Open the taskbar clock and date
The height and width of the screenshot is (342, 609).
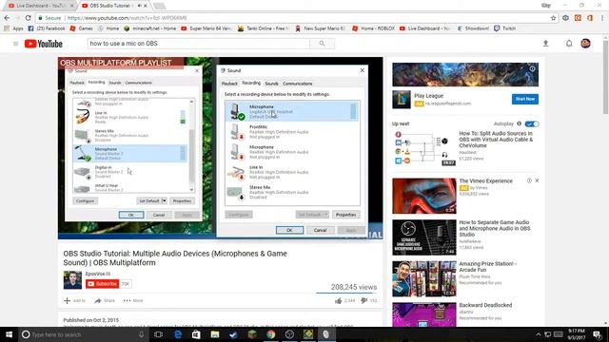[x=577, y=334]
